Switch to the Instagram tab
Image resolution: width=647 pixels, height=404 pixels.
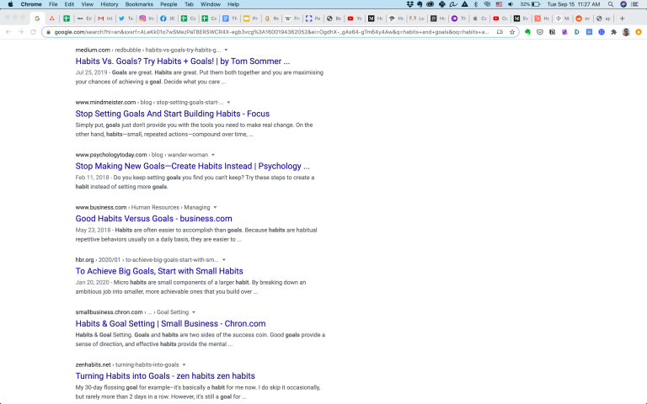146,19
